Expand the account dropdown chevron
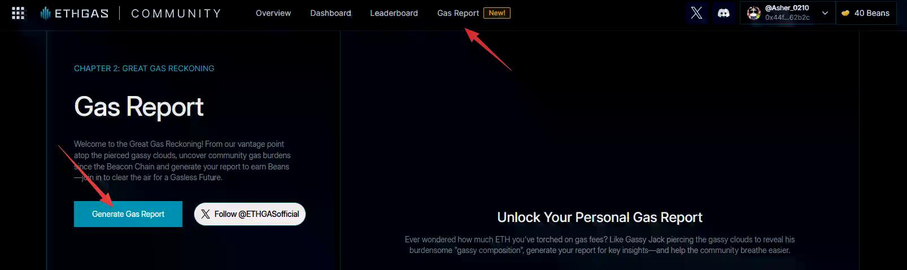The image size is (907, 270). tap(825, 13)
